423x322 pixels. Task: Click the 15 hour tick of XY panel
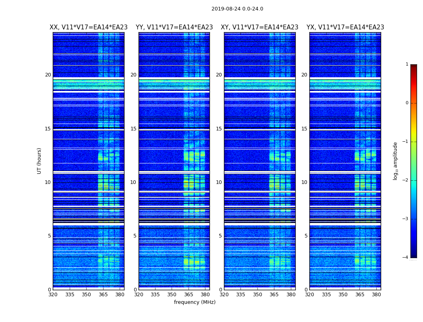click(219, 129)
